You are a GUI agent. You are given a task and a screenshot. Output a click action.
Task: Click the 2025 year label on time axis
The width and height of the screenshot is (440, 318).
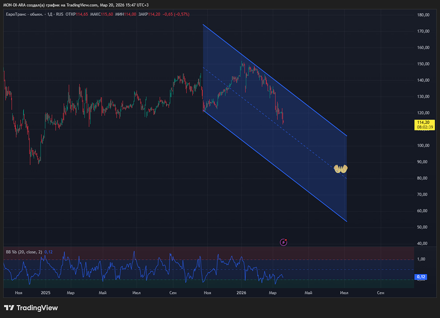point(45,293)
